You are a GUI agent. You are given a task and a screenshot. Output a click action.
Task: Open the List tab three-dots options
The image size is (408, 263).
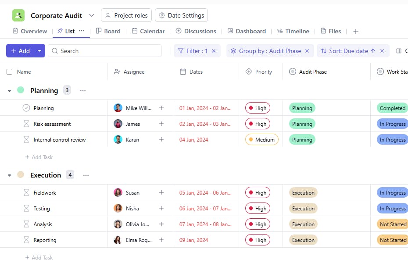[x=82, y=31]
